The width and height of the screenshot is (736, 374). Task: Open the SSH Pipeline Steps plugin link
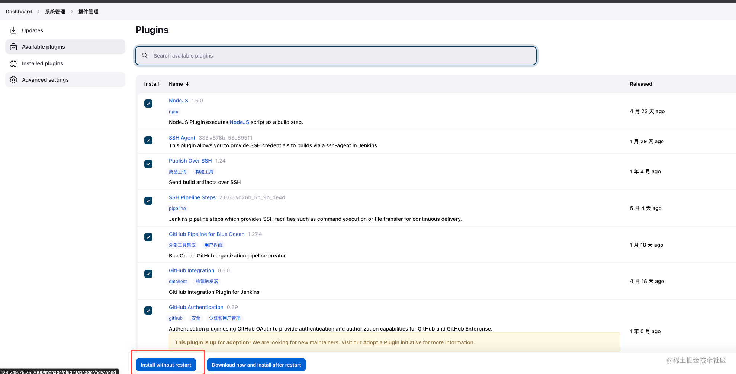pos(192,197)
